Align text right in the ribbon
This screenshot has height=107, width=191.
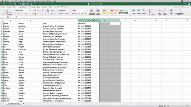(48, 14)
